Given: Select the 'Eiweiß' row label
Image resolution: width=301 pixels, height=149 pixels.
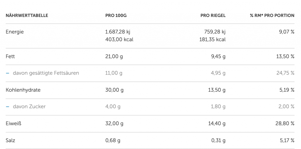Looking at the screenshot, I should coord(14,124).
